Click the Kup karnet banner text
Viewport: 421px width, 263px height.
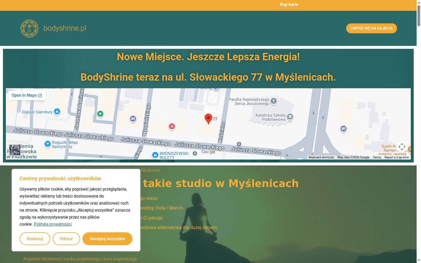(289, 4)
